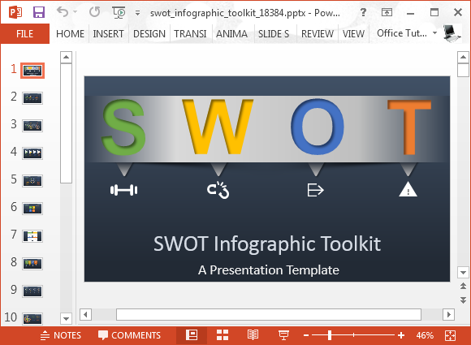This screenshot has width=471, height=345.
Task: Switch to Slide Sorter view
Action: [x=223, y=335]
